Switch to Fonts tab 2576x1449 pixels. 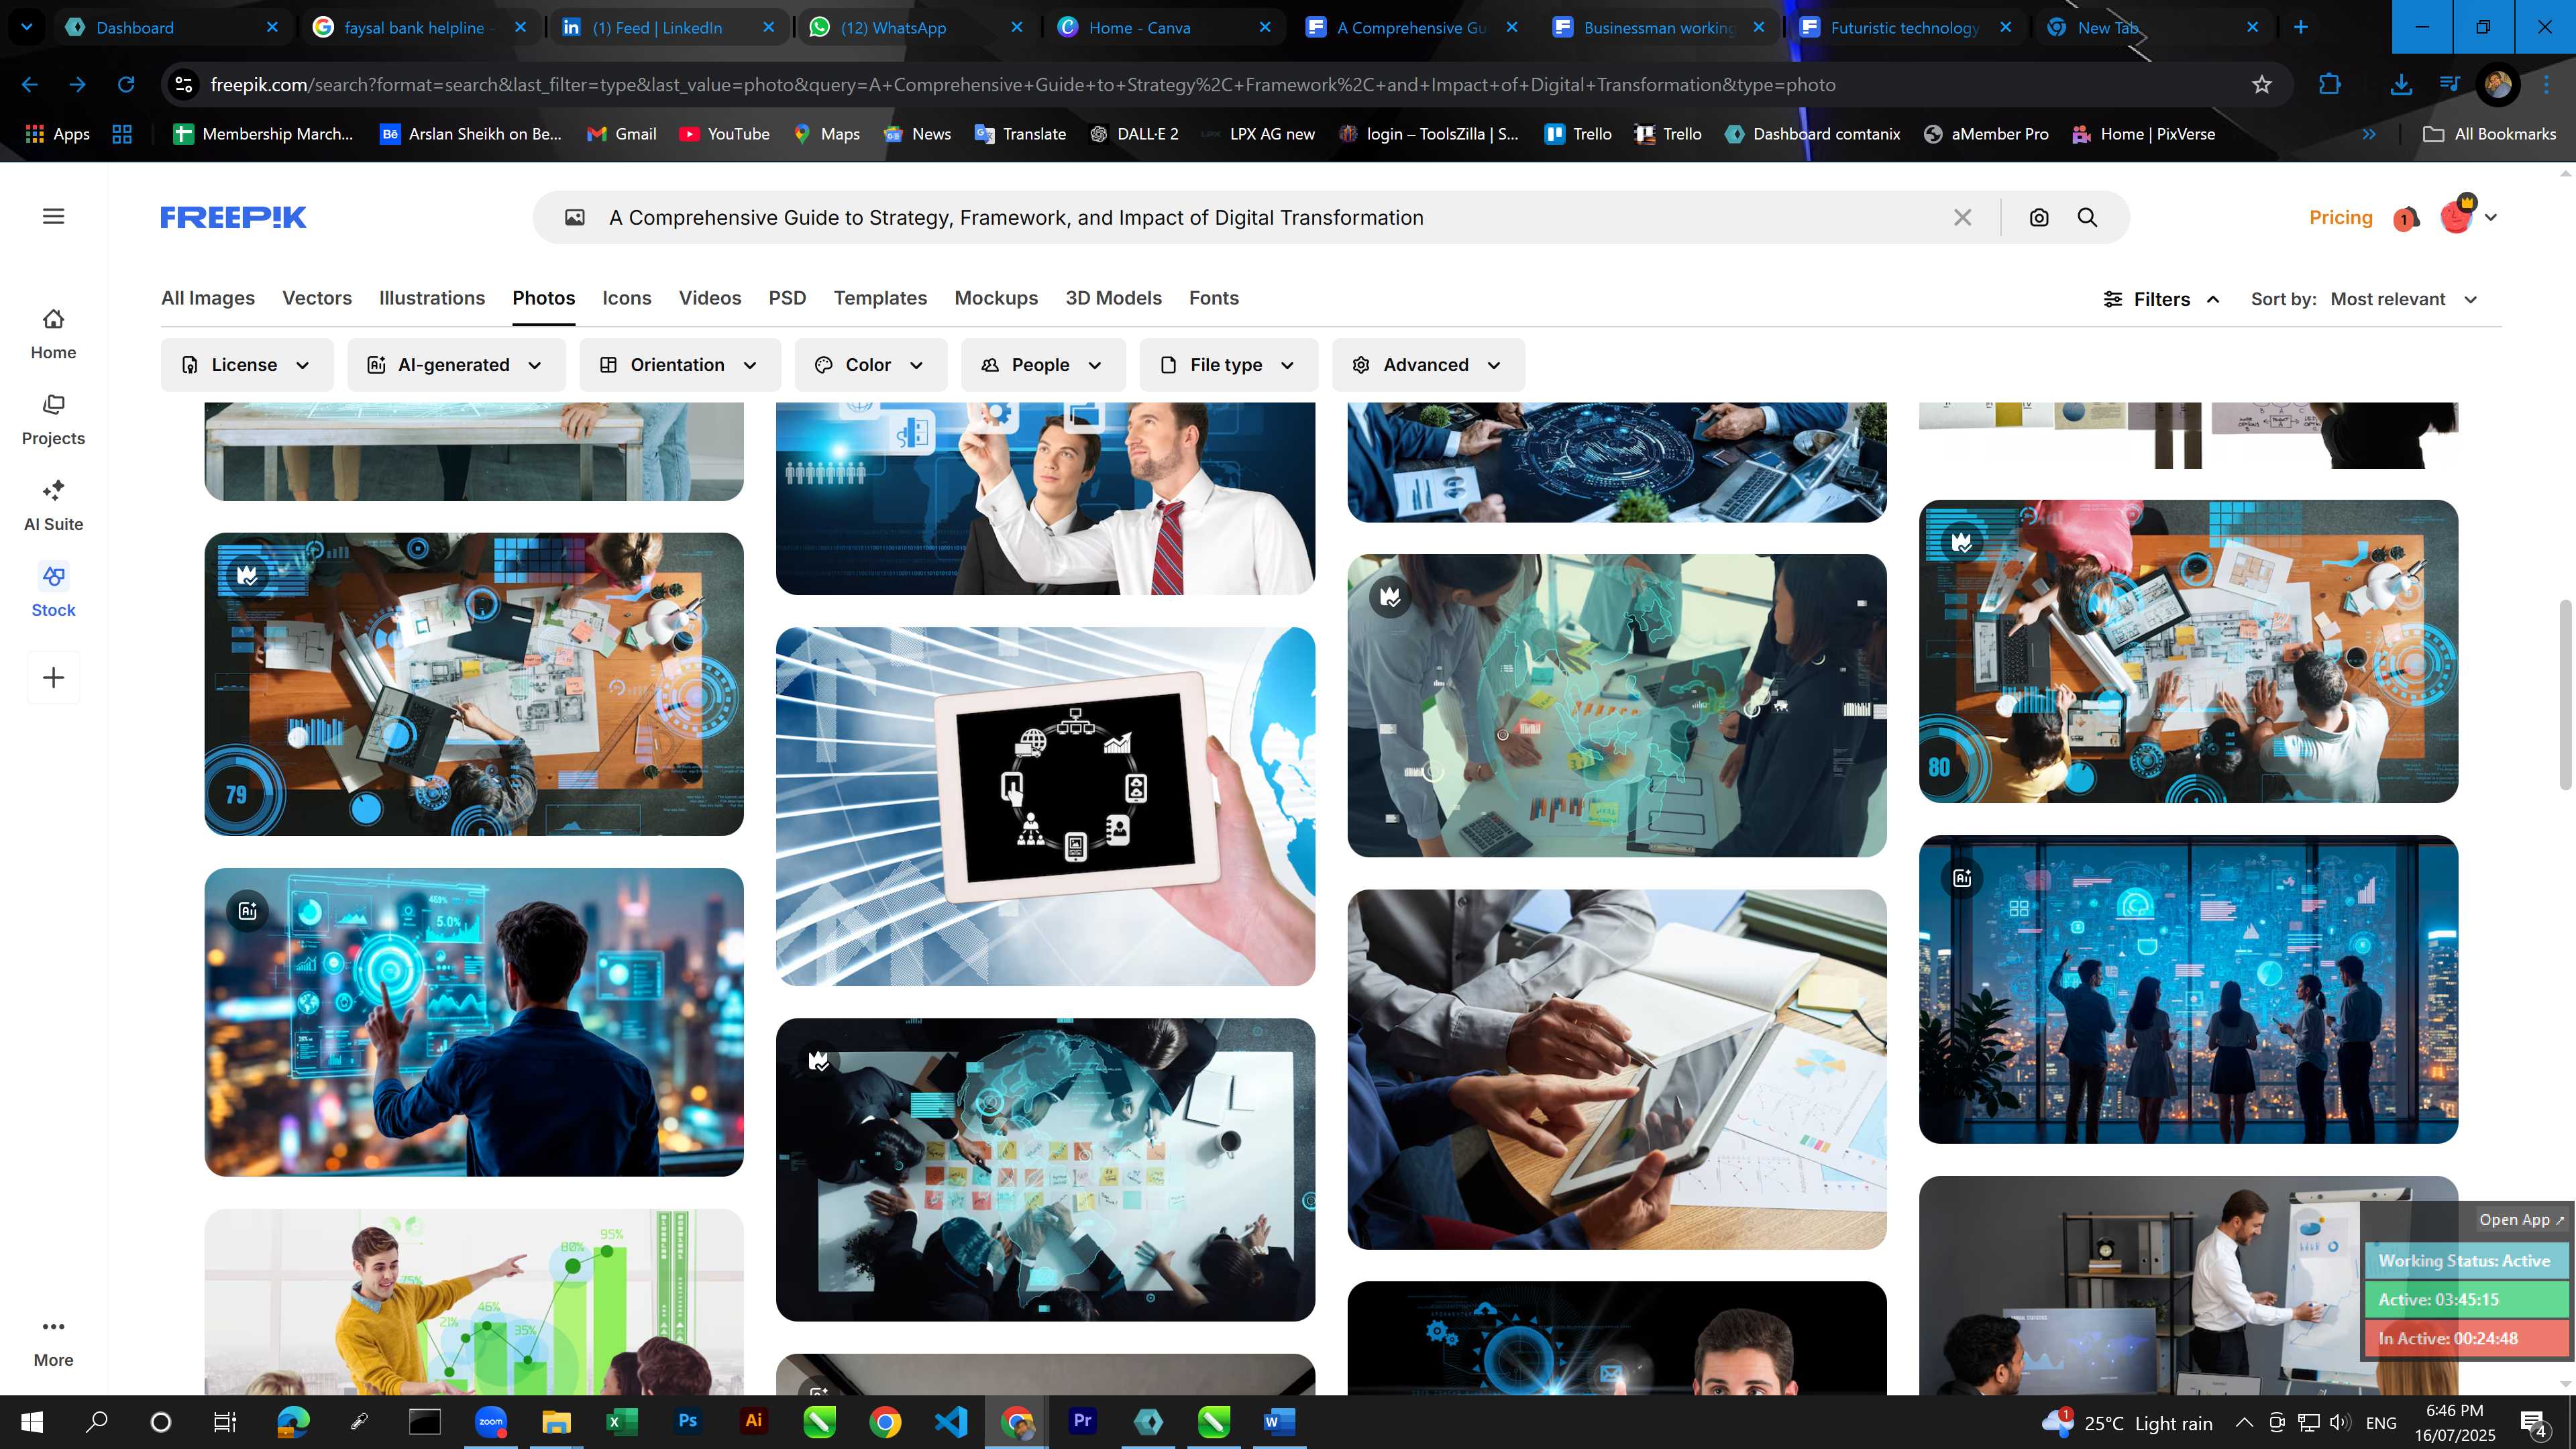[x=1214, y=298]
